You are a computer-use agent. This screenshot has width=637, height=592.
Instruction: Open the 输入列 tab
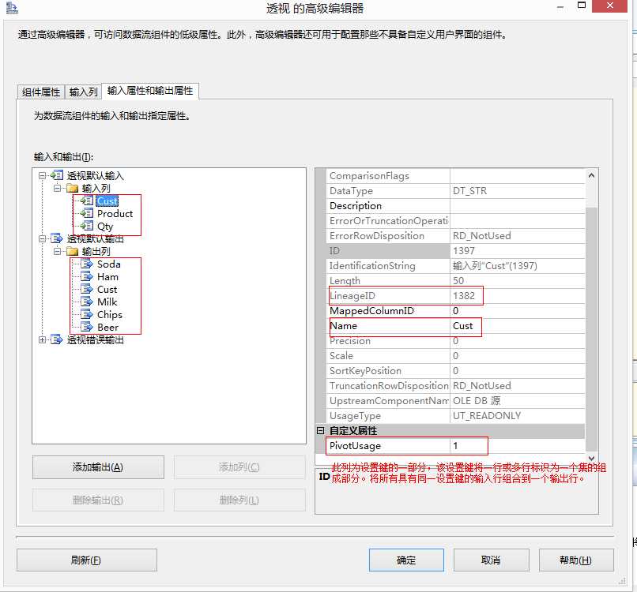(x=83, y=92)
